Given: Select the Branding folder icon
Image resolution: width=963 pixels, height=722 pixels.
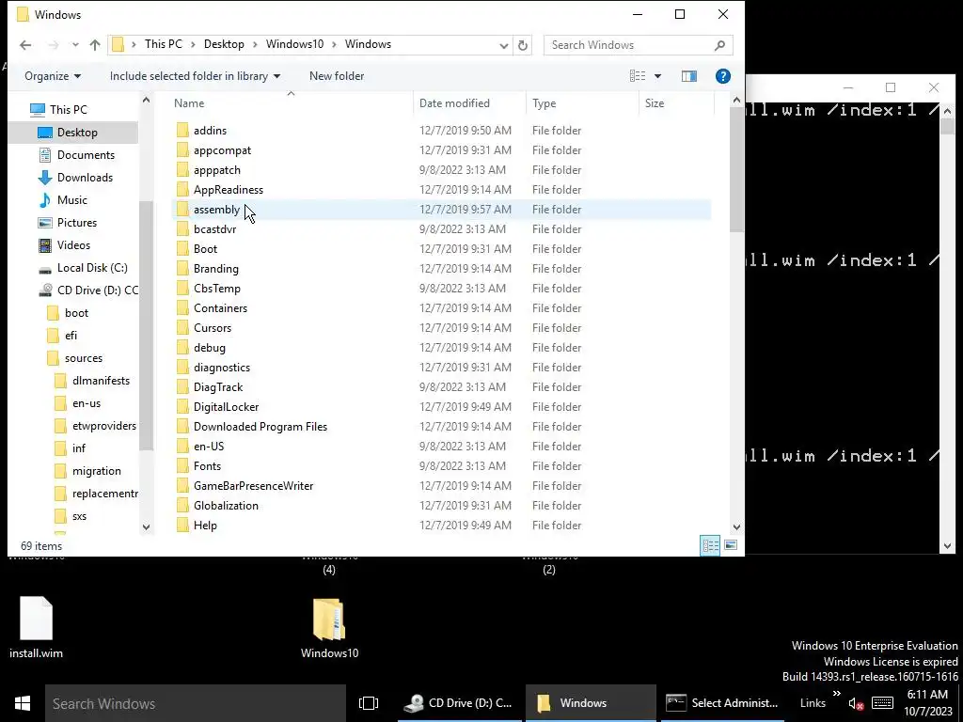Looking at the screenshot, I should [x=182, y=268].
